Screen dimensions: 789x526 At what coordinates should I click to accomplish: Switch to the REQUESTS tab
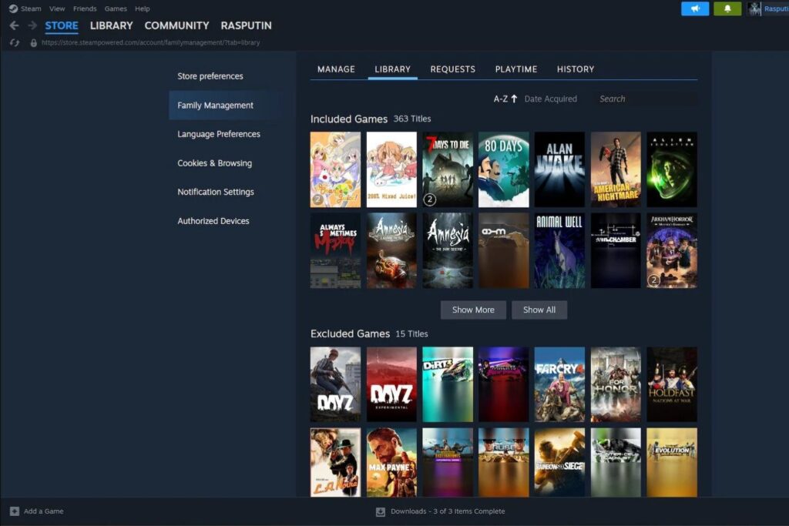(x=452, y=69)
